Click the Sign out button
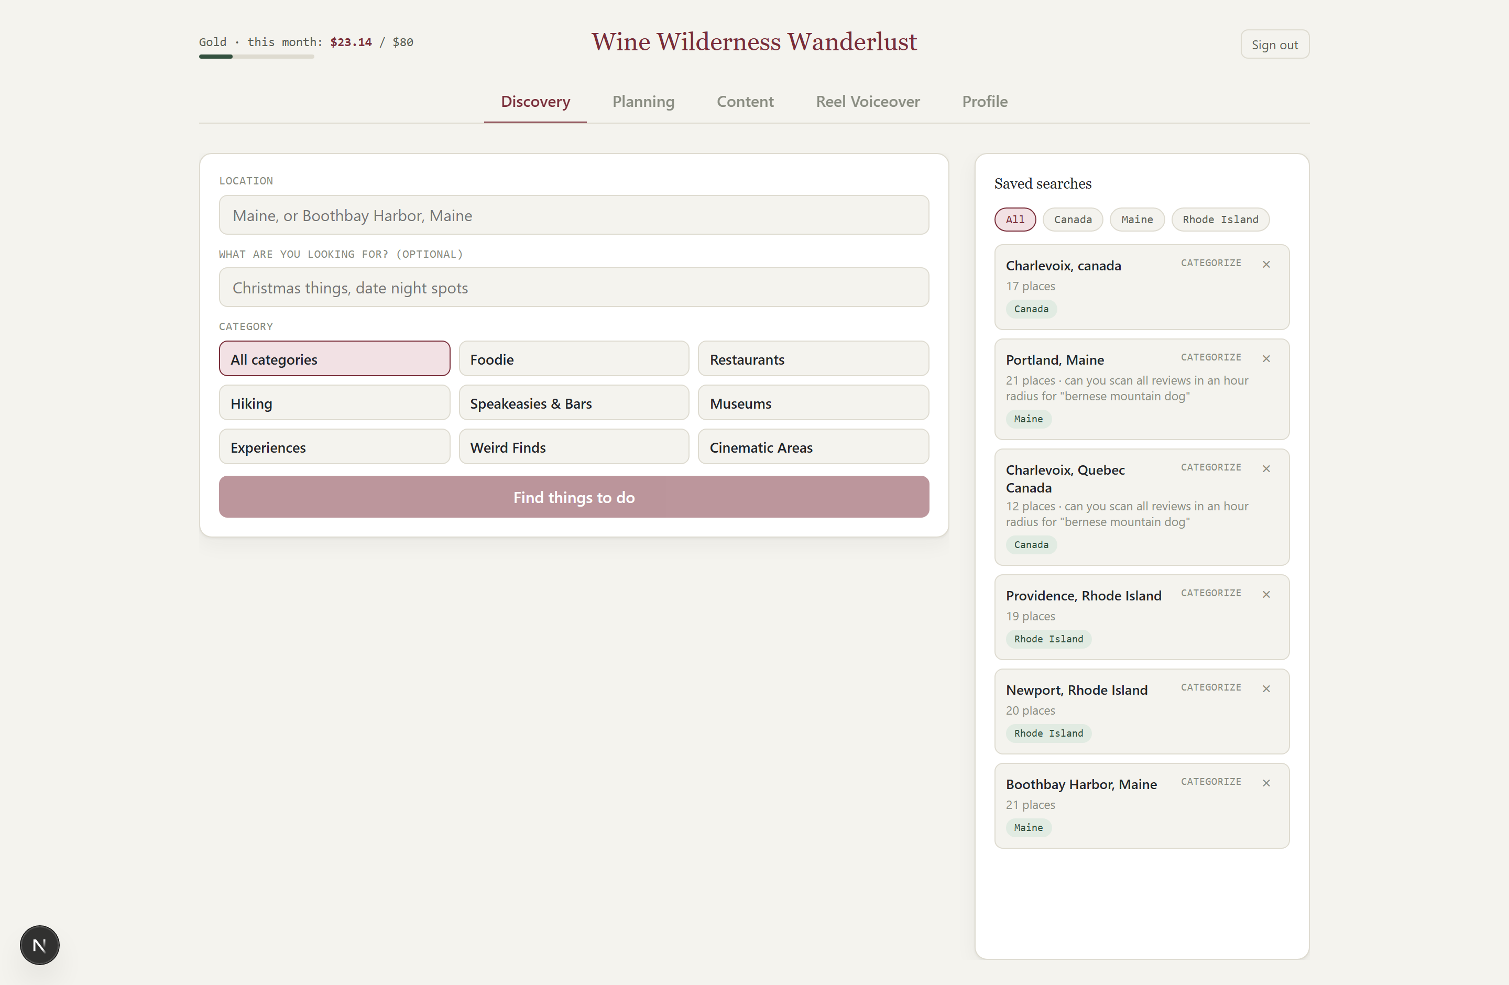Screen dimensions: 1509x985 pos(1274,45)
